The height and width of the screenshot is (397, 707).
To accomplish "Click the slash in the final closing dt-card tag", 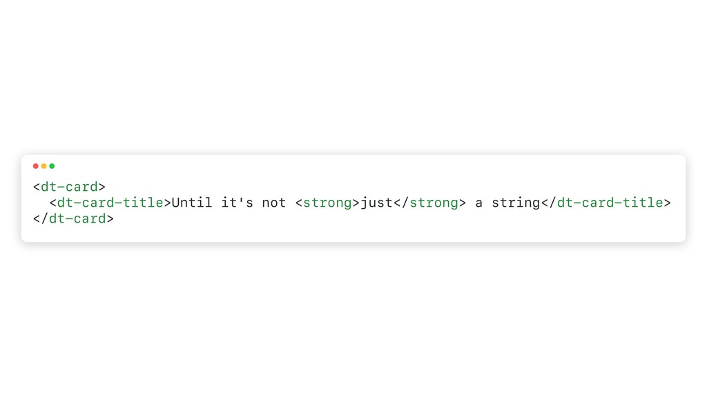I will pos(44,219).
